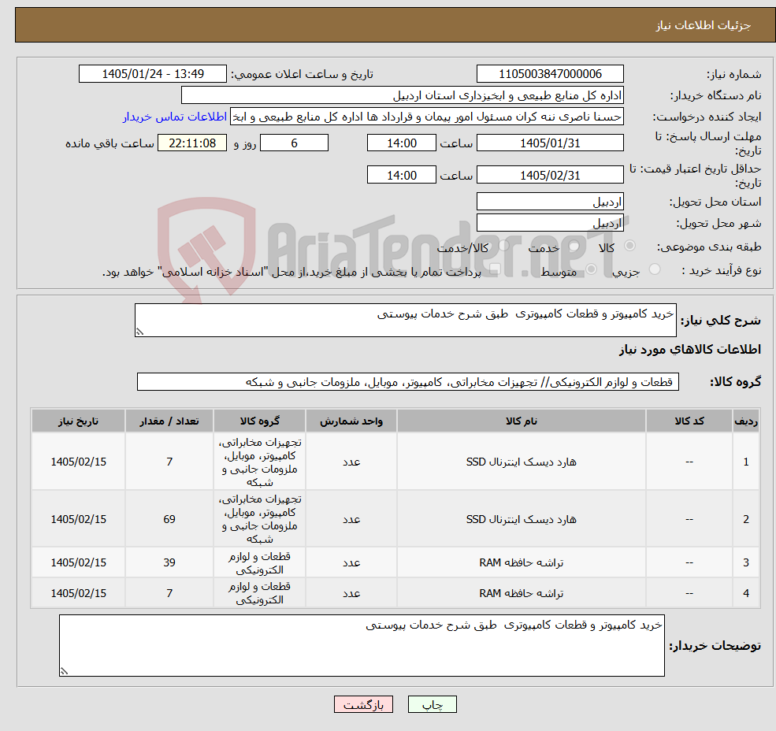Click the شرح کلی نیاز text area
776x731 pixels.
(x=405, y=321)
